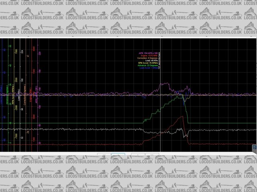Click the highlighted second button below the graph
This screenshot has width=257, height=192.
[x=118, y=155]
